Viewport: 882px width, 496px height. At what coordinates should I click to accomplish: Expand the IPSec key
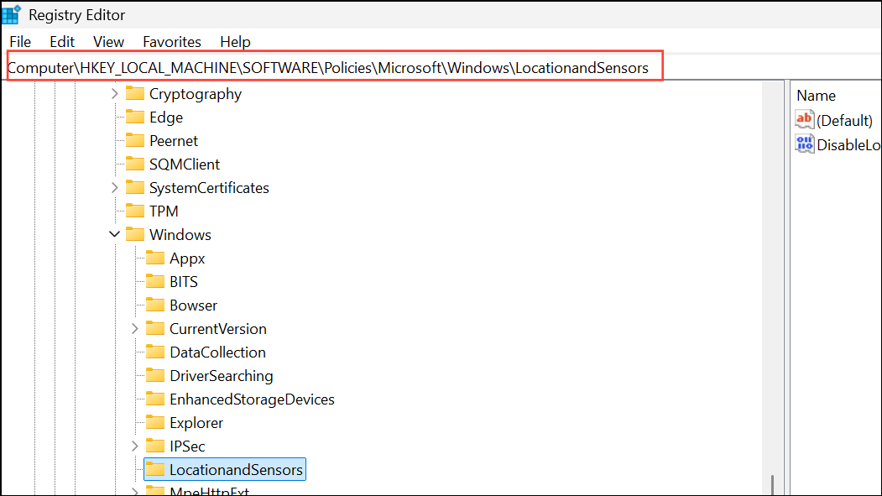point(135,446)
